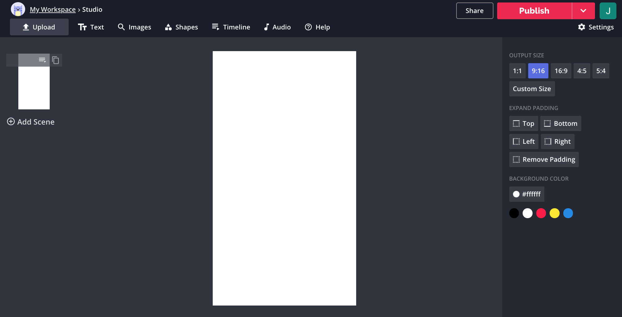Duplicate the scene using copy icon

56,60
